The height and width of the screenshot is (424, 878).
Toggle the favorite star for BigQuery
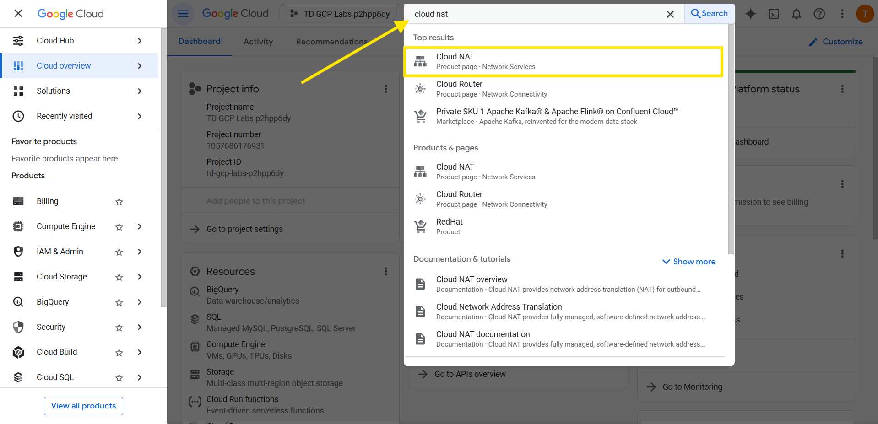click(119, 302)
